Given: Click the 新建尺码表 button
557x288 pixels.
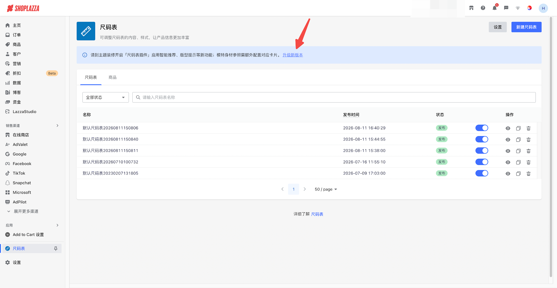Looking at the screenshot, I should [x=526, y=27].
